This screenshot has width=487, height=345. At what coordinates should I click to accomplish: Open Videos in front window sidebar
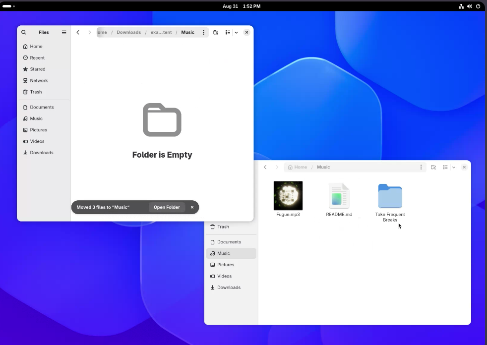(x=44, y=141)
